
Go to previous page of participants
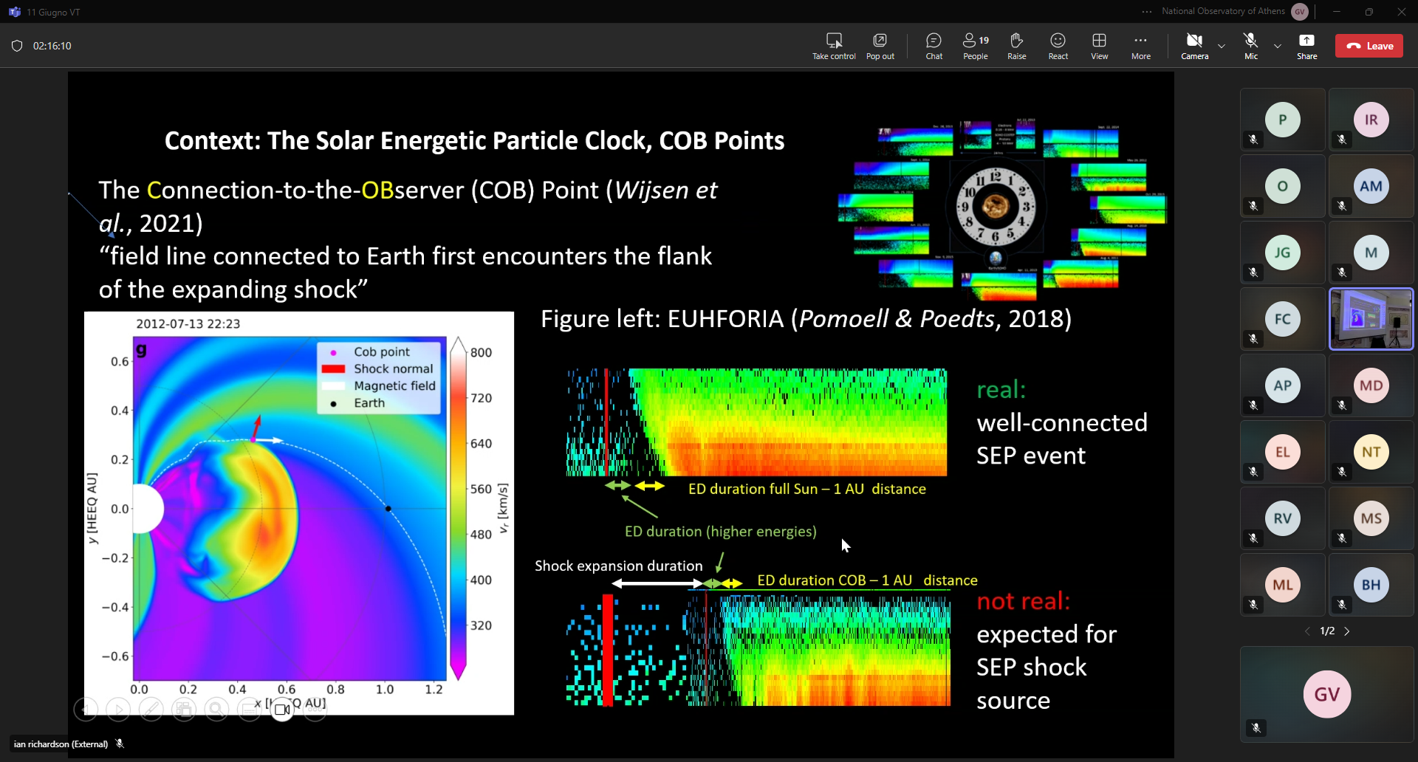[x=1307, y=631]
